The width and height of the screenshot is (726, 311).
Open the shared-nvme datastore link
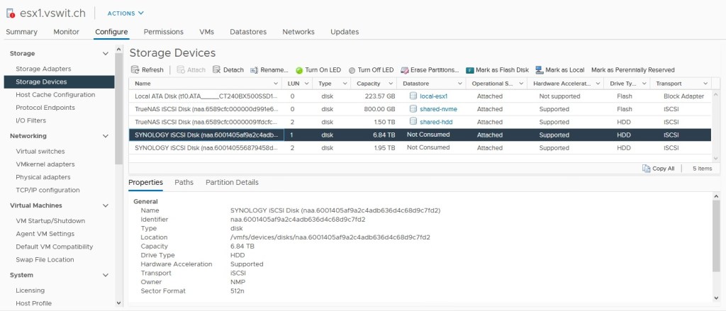click(438, 109)
